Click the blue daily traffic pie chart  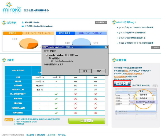coord(81,42)
